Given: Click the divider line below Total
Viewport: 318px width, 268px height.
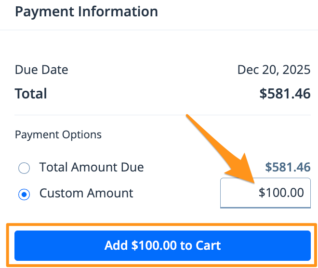Looking at the screenshot, I should [x=162, y=115].
